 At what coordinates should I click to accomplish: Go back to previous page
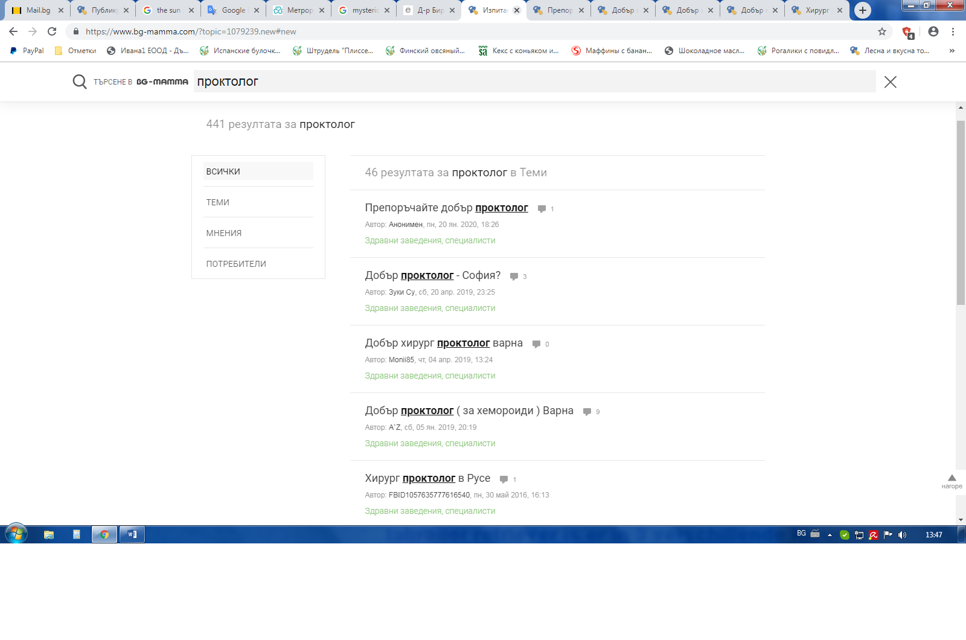[13, 31]
